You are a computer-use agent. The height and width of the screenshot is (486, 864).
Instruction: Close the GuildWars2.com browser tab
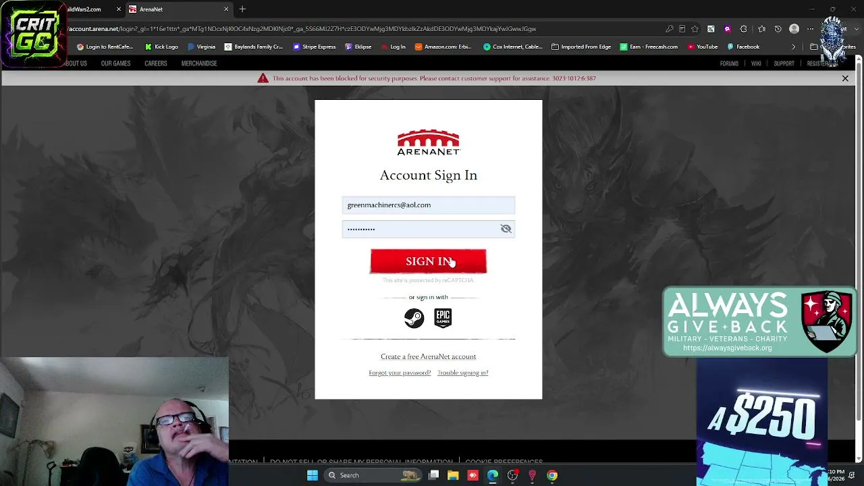click(x=119, y=9)
